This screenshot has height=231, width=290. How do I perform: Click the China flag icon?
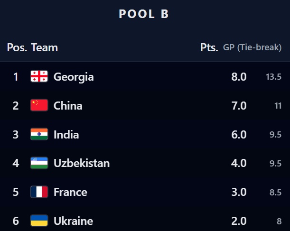point(39,105)
